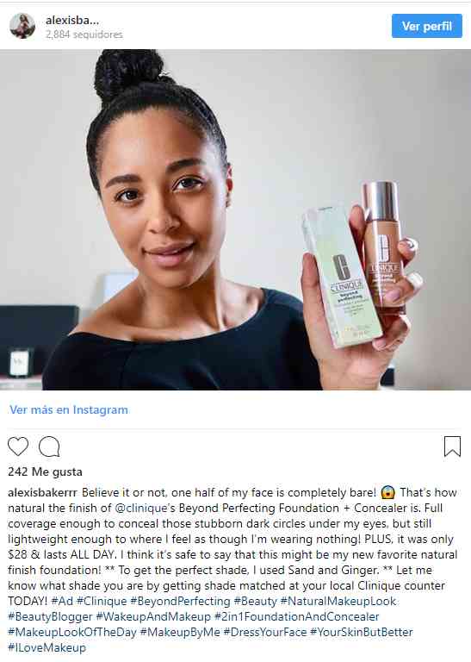Click the @clinique mention in caption
Image resolution: width=471 pixels, height=662 pixels.
tap(141, 508)
